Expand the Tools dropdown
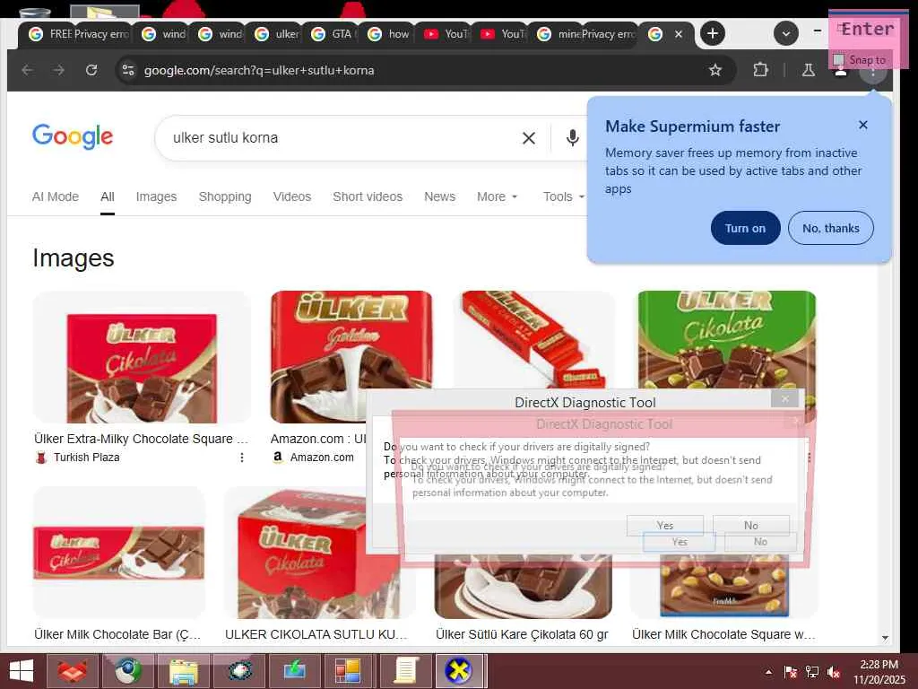Screen dimensions: 918x689 coord(563,196)
